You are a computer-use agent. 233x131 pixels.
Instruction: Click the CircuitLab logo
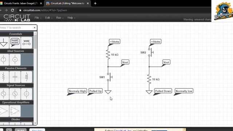pyautogui.click(x=17, y=18)
